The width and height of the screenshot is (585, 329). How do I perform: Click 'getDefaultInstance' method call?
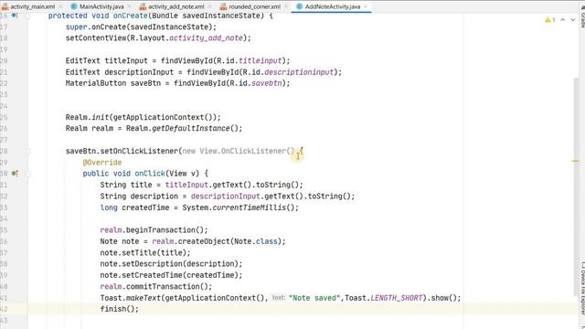tap(191, 128)
